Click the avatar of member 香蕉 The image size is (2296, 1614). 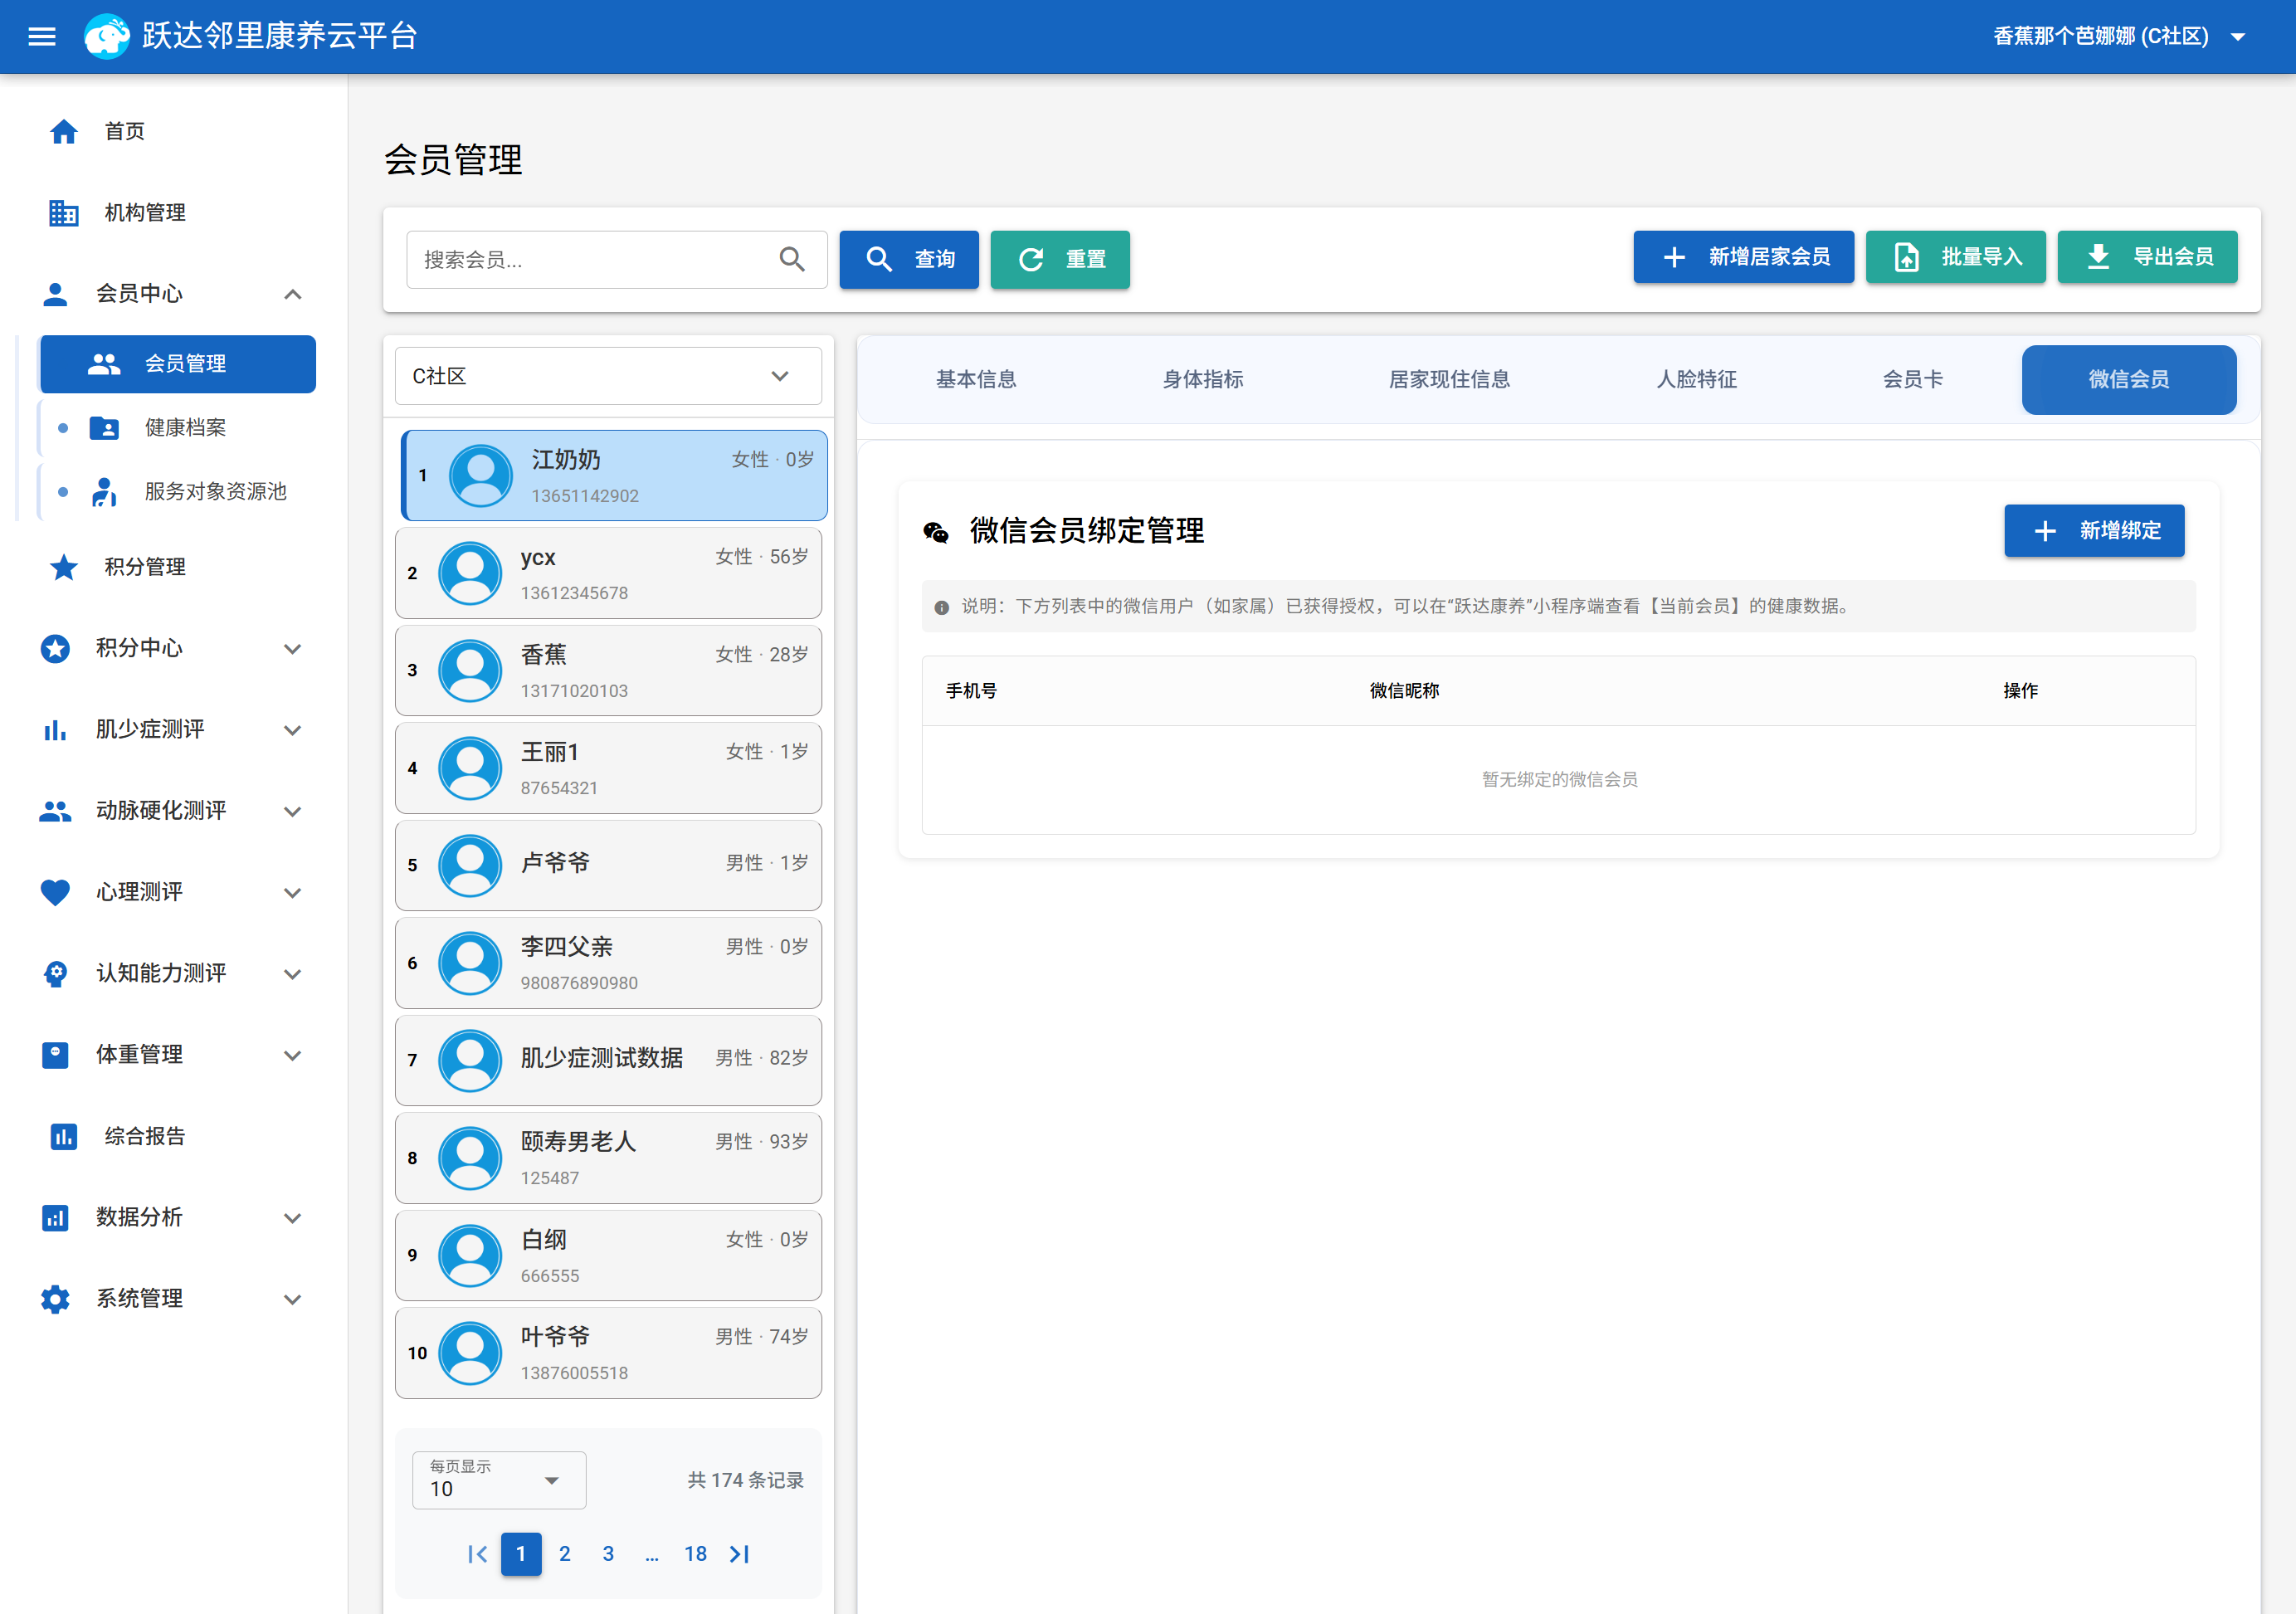tap(470, 670)
